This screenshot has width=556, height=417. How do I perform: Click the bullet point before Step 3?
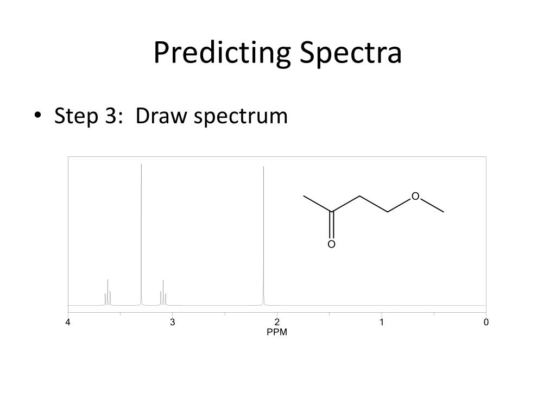click(37, 115)
